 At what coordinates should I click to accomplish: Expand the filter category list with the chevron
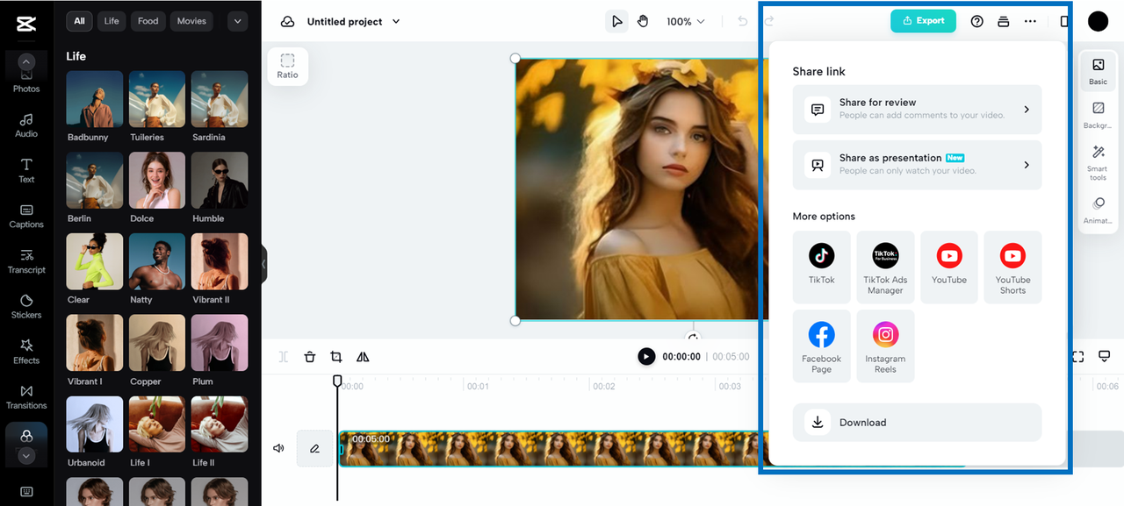[x=237, y=21]
